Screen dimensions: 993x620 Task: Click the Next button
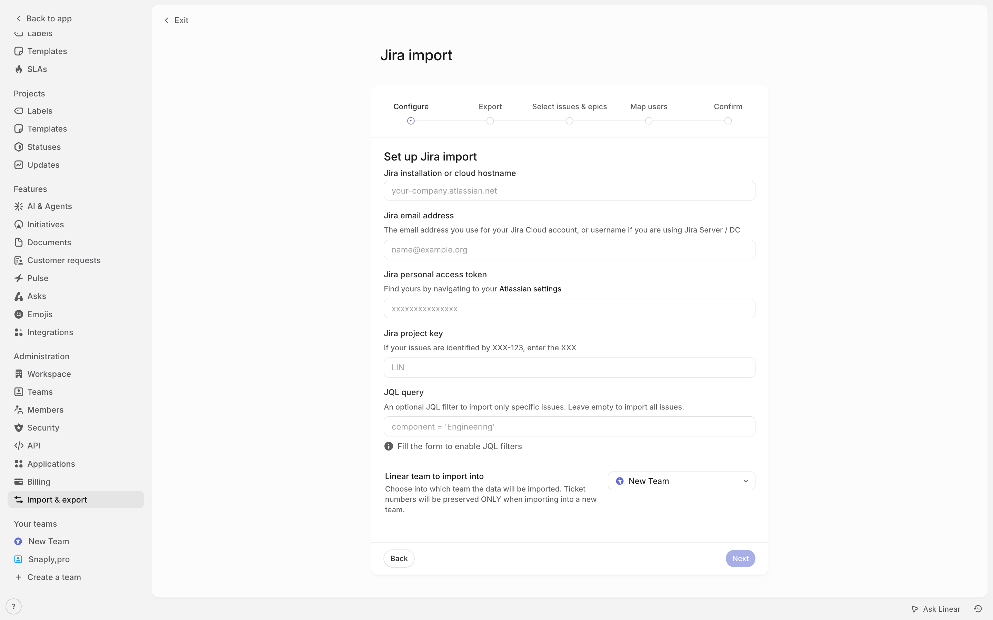tap(740, 558)
